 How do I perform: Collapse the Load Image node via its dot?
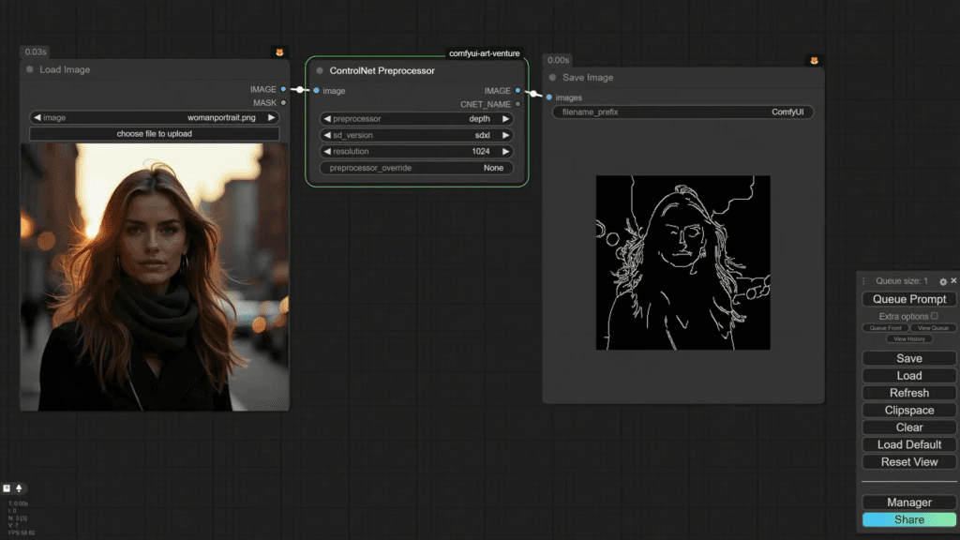(x=30, y=69)
